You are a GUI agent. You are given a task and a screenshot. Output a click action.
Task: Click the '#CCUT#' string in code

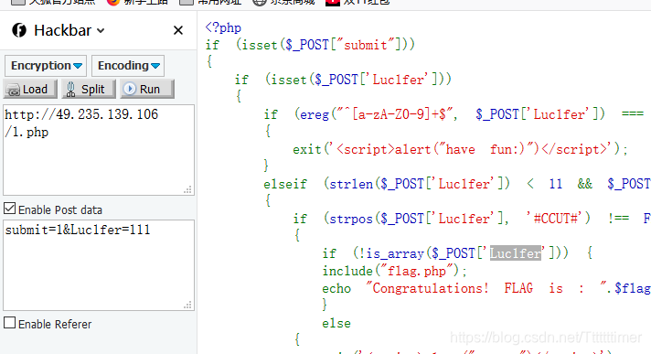click(555, 218)
